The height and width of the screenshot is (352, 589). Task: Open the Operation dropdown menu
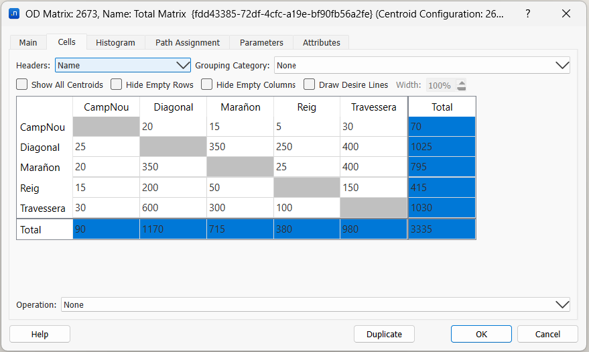tap(315, 304)
